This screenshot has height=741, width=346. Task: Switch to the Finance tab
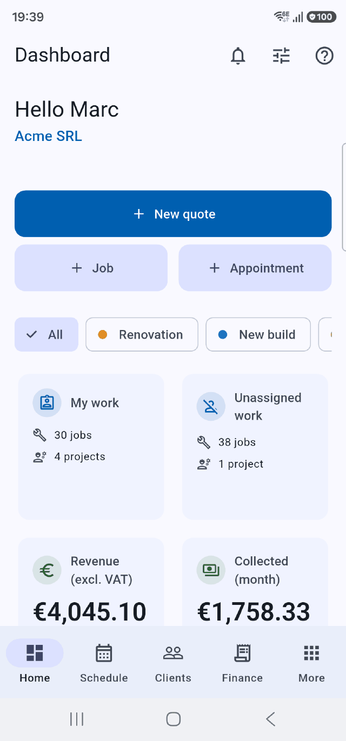(x=242, y=662)
